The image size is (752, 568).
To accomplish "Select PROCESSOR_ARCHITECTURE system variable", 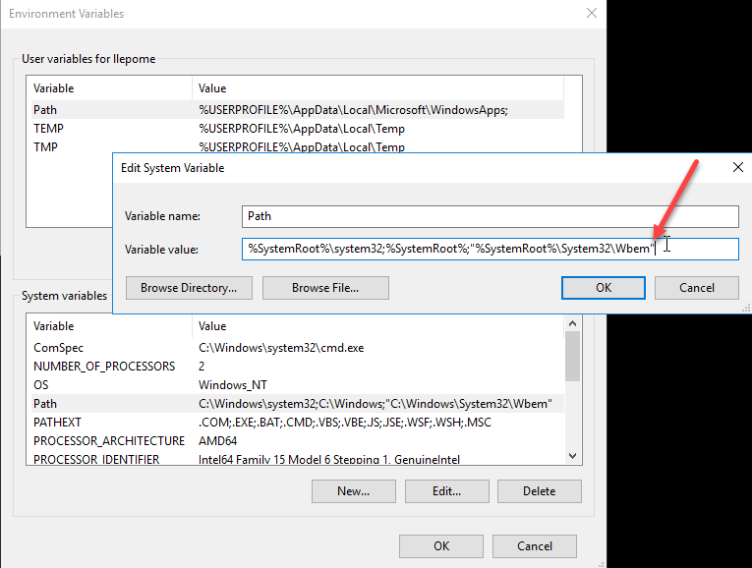I will [297, 441].
